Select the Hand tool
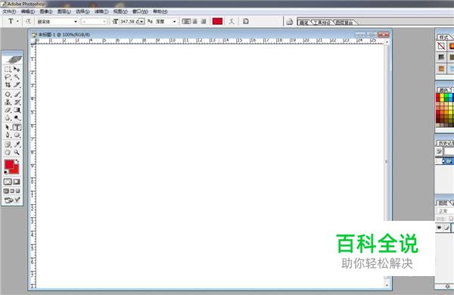 click(x=8, y=152)
